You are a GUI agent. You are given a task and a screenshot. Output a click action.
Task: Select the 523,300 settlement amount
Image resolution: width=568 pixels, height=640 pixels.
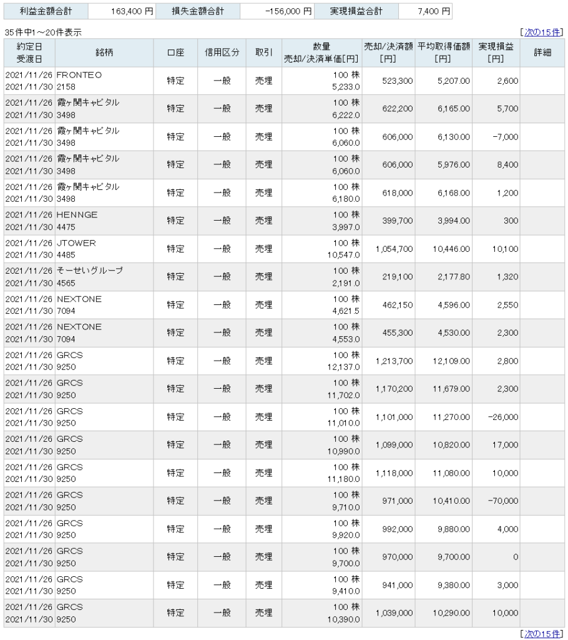coord(398,81)
